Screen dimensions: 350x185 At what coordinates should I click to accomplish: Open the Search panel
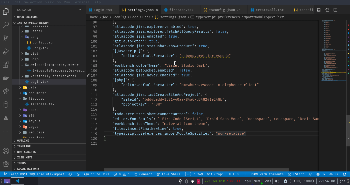pos(6,25)
